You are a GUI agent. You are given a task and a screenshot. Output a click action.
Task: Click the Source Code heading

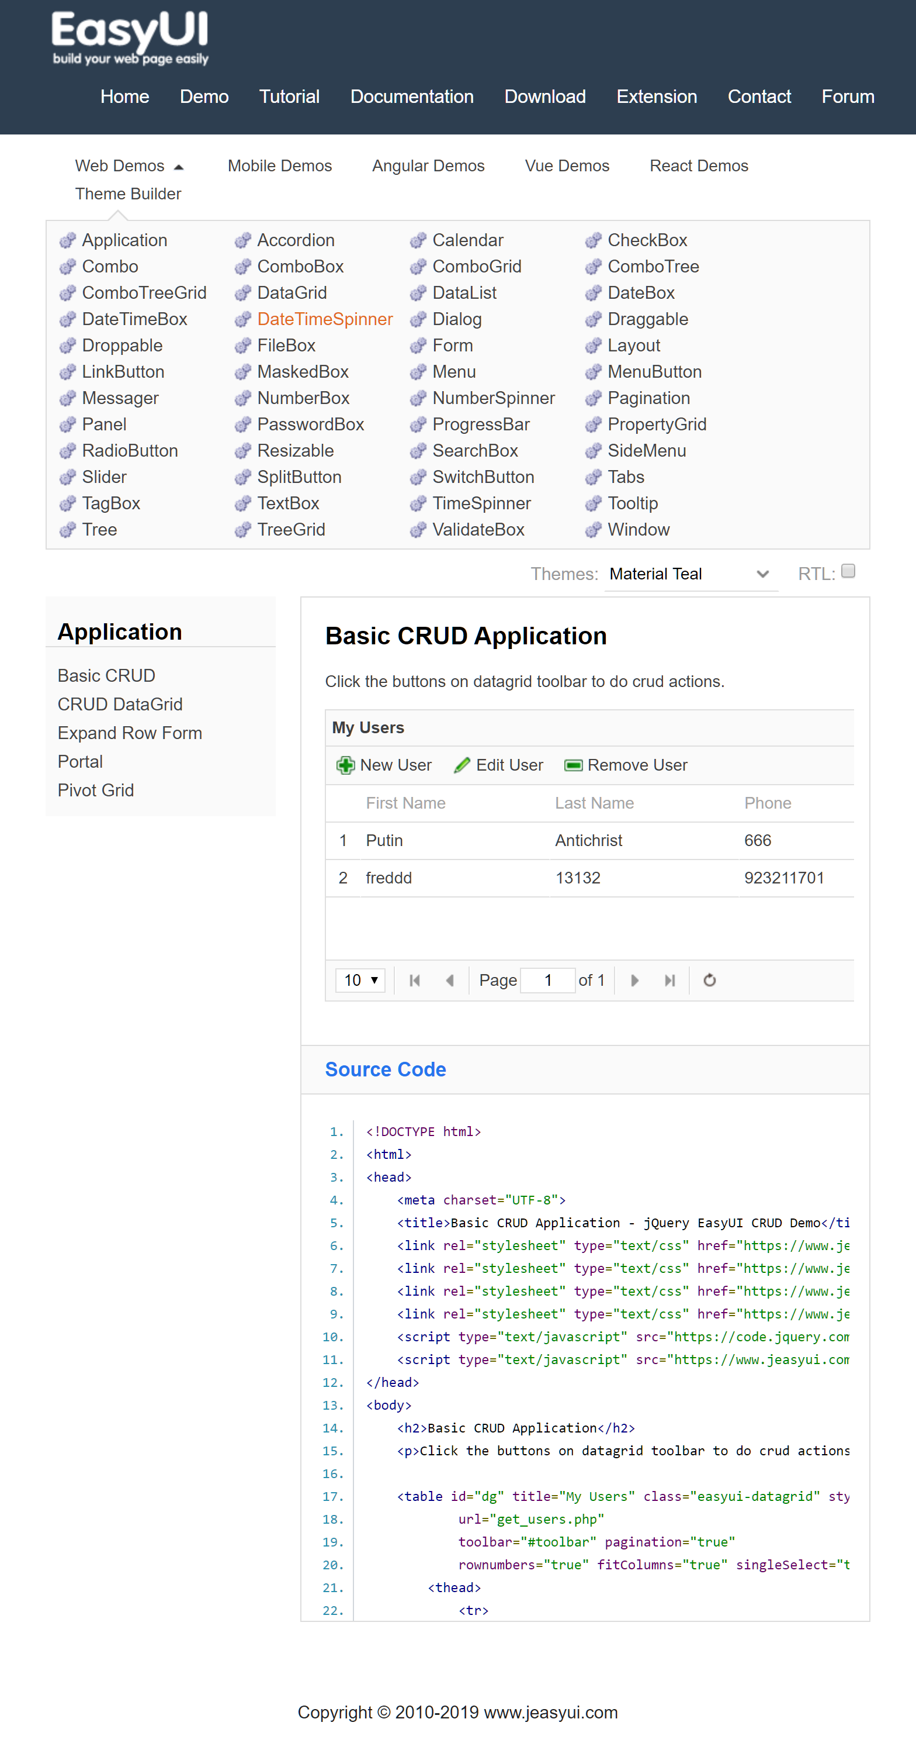(386, 1070)
